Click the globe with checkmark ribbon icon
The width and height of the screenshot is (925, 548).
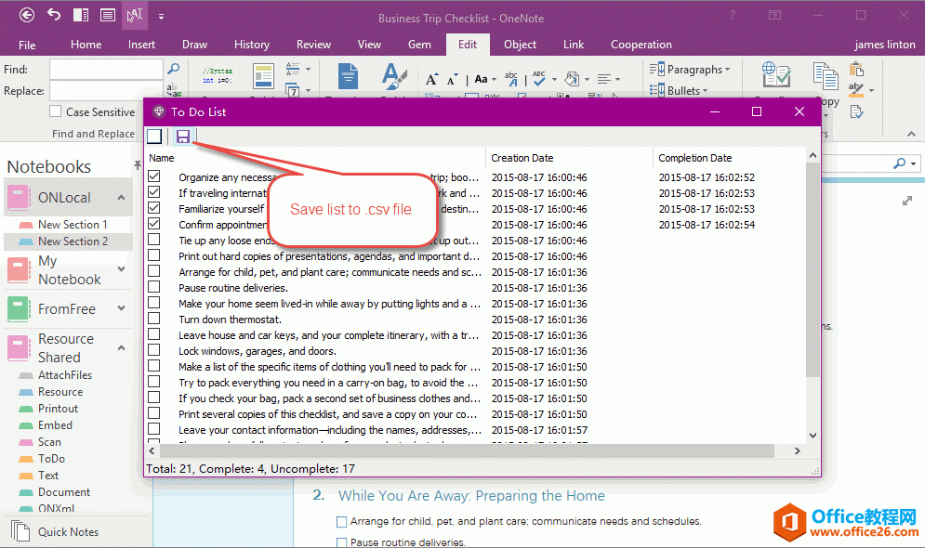[775, 76]
